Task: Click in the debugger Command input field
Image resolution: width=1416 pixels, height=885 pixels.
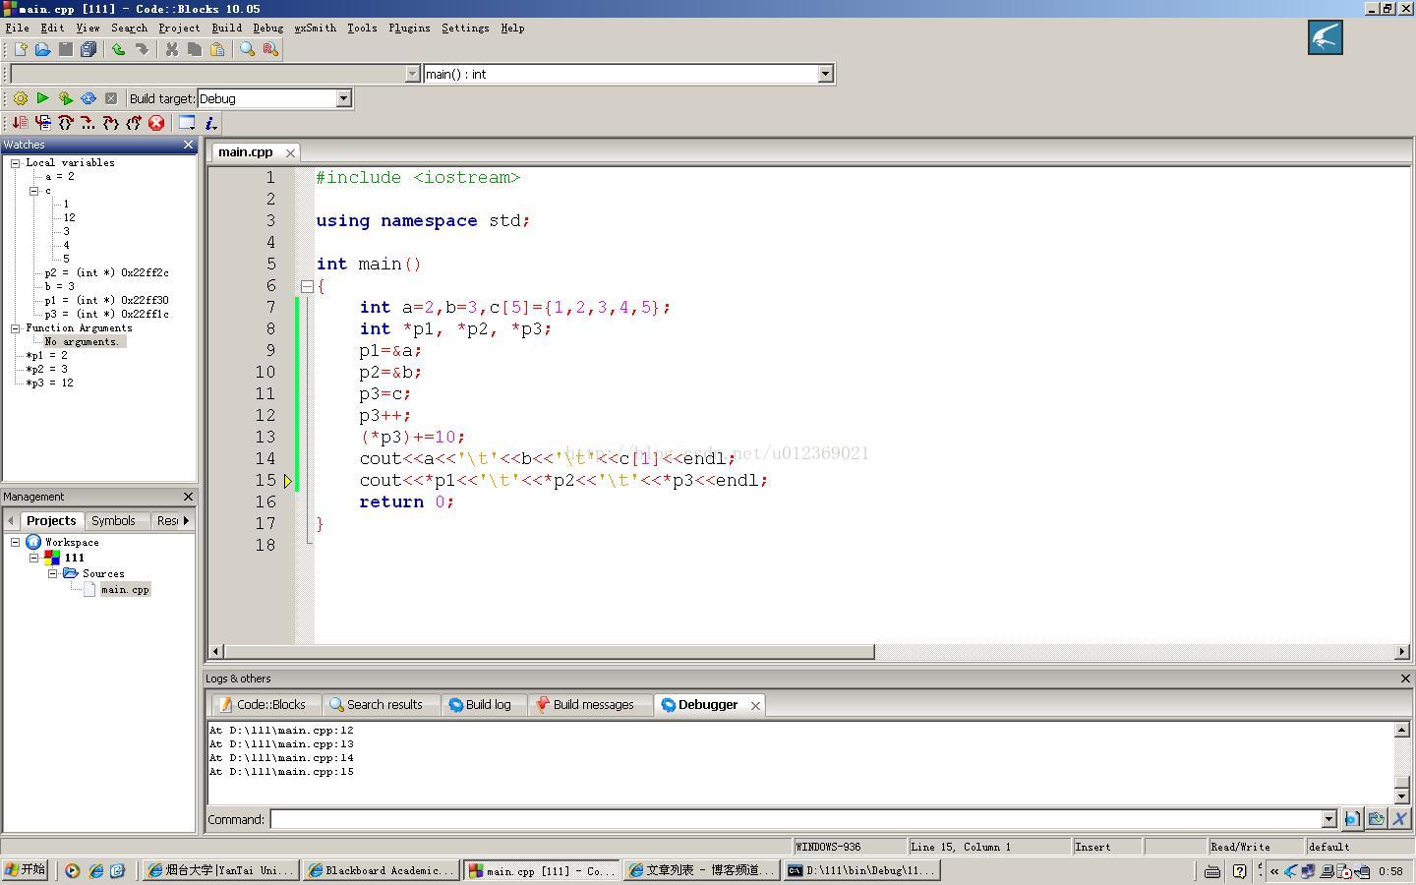Action: click(796, 819)
